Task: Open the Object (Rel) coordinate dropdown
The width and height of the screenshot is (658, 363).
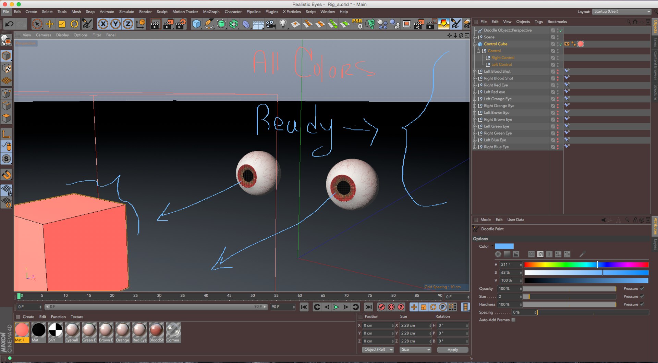Action: click(378, 350)
